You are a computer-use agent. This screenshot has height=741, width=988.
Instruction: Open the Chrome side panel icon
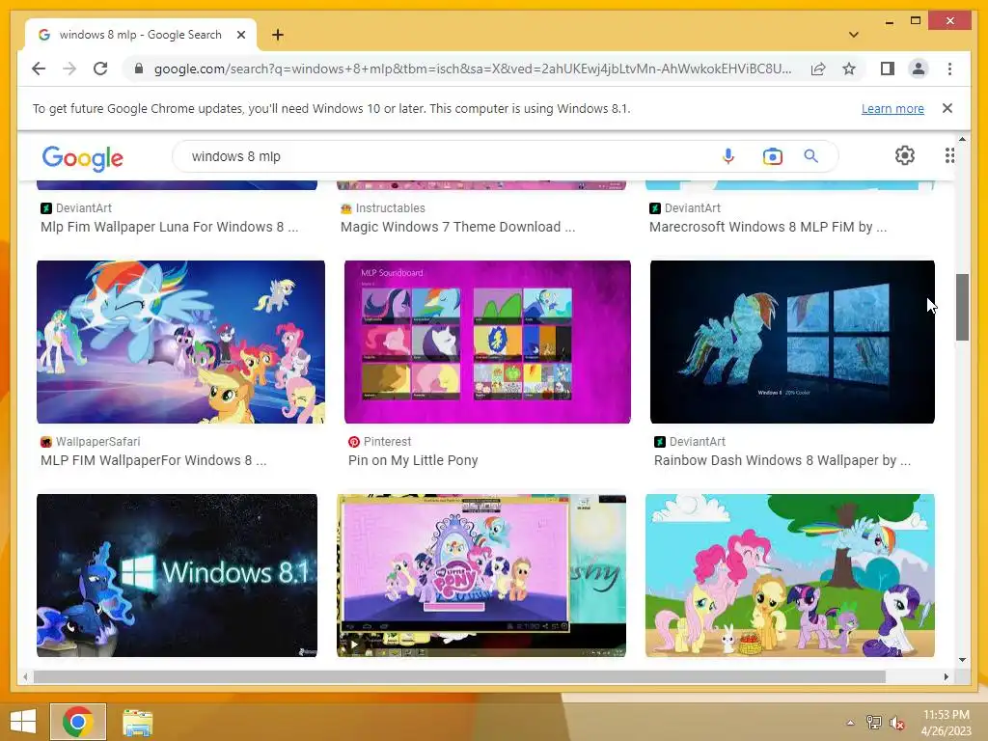(x=888, y=69)
